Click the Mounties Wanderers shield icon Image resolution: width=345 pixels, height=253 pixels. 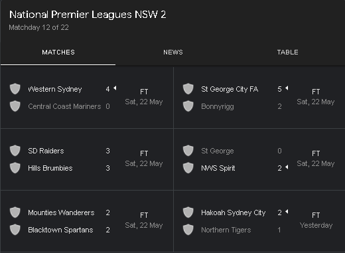[x=15, y=212]
